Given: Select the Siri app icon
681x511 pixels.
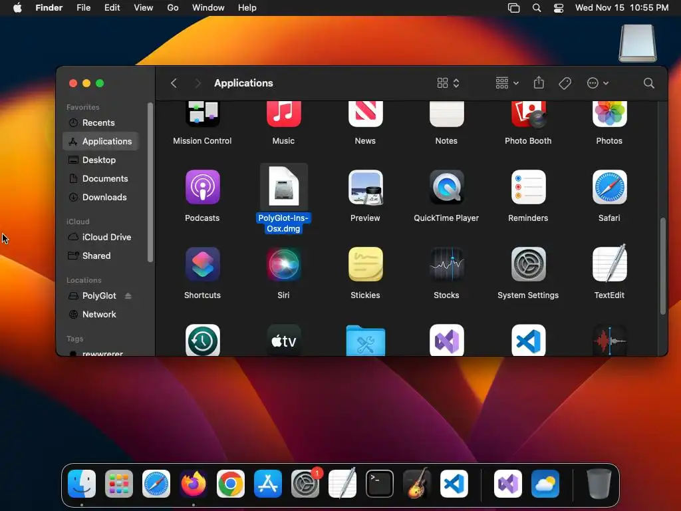Looking at the screenshot, I should [283, 264].
